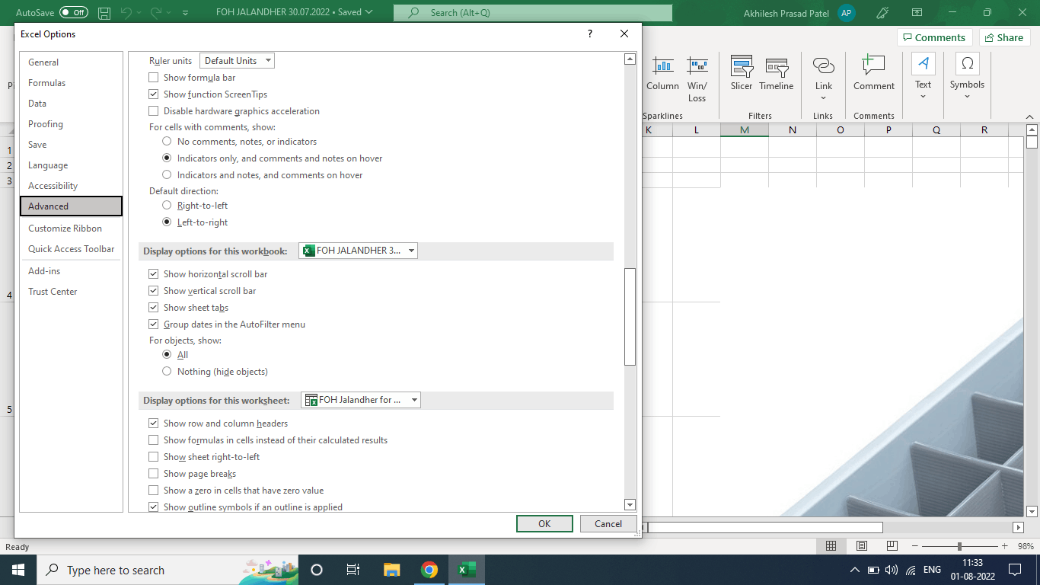Open File Explorer from taskbar
1040x585 pixels.
[x=391, y=570]
